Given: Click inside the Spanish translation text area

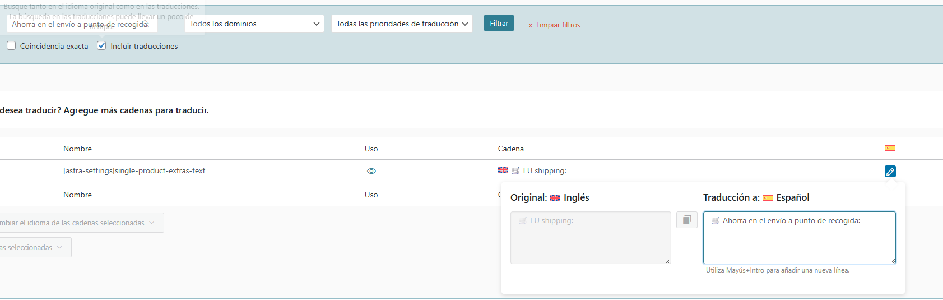Looking at the screenshot, I should pos(799,241).
